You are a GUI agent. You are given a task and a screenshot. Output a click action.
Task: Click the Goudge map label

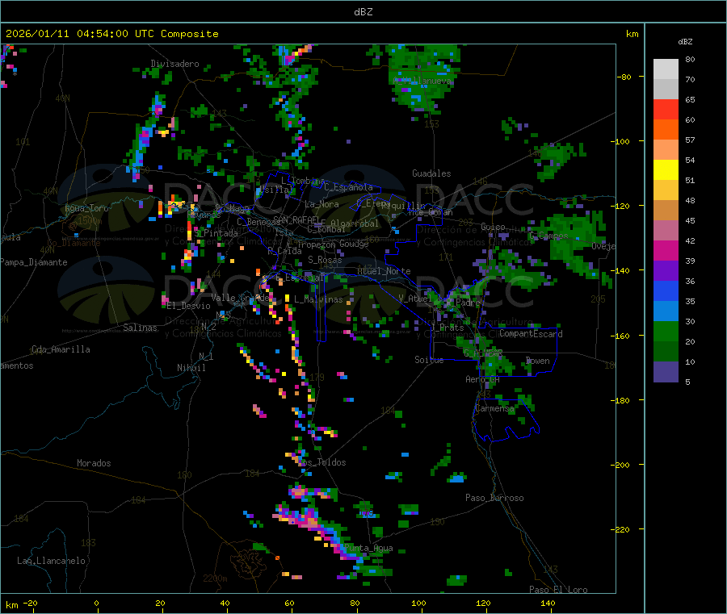[x=355, y=244]
